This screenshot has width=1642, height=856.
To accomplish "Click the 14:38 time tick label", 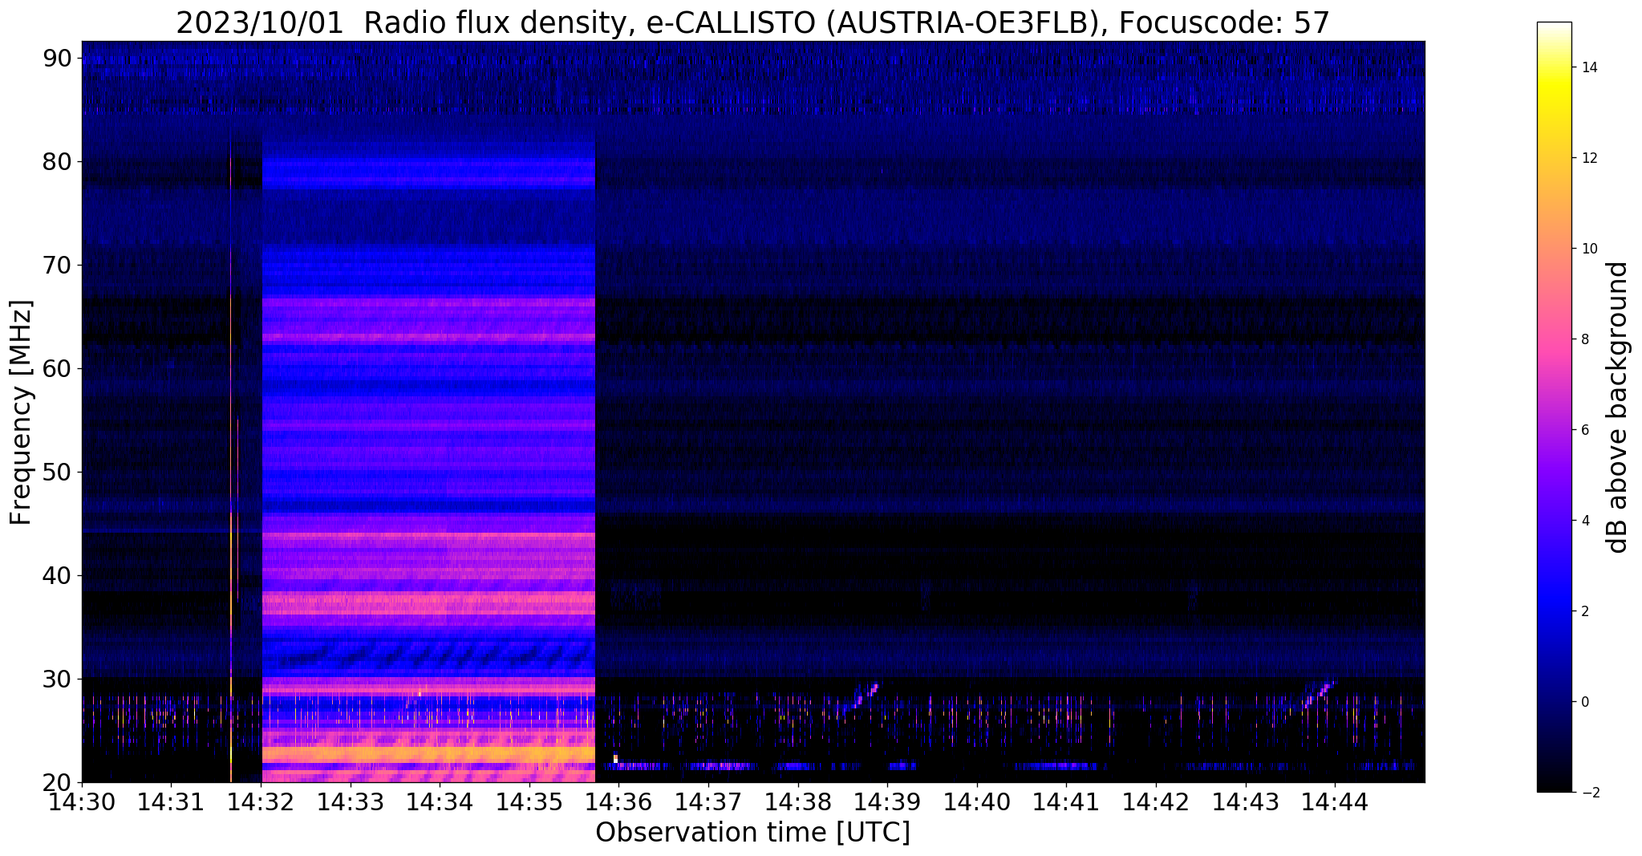I will pyautogui.click(x=798, y=801).
